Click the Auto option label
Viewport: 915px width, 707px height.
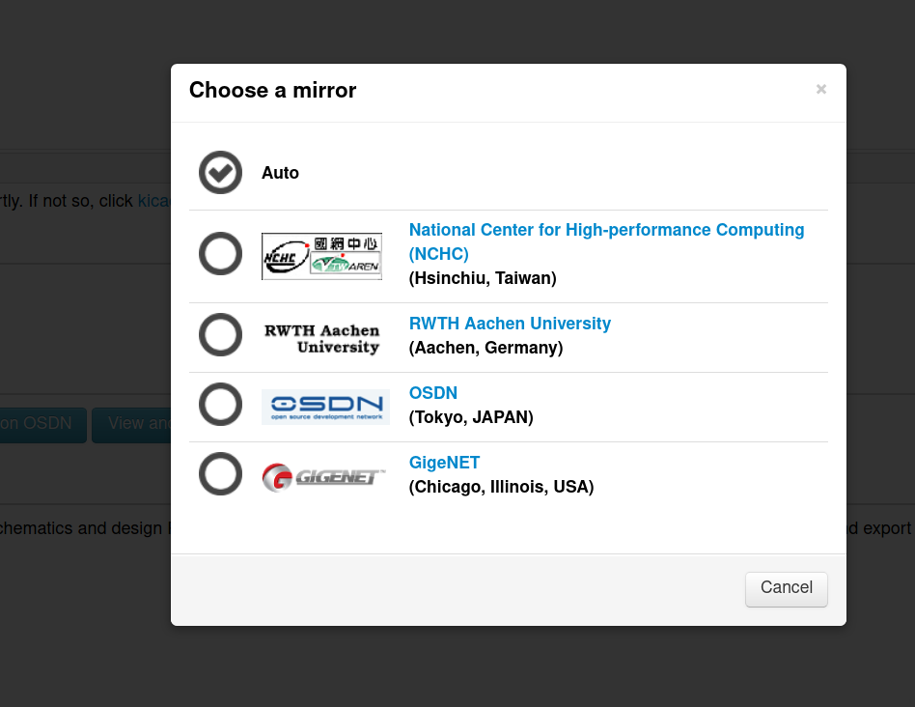280,173
